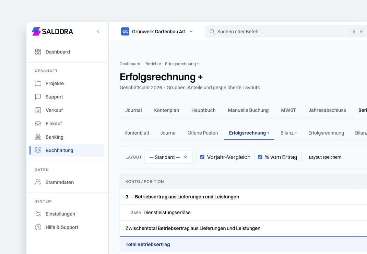Click the Total Betriebsertrag row

pyautogui.click(x=244, y=244)
